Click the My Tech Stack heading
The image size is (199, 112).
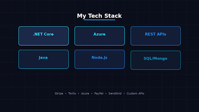(x=99, y=16)
